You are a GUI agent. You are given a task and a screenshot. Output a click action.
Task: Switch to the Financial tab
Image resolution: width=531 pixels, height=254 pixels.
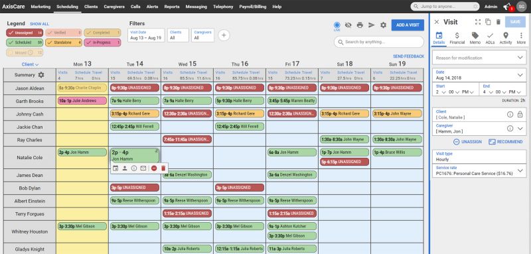[457, 38]
